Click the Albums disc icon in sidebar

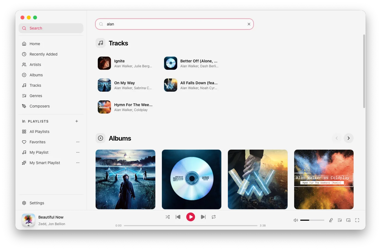(x=24, y=75)
